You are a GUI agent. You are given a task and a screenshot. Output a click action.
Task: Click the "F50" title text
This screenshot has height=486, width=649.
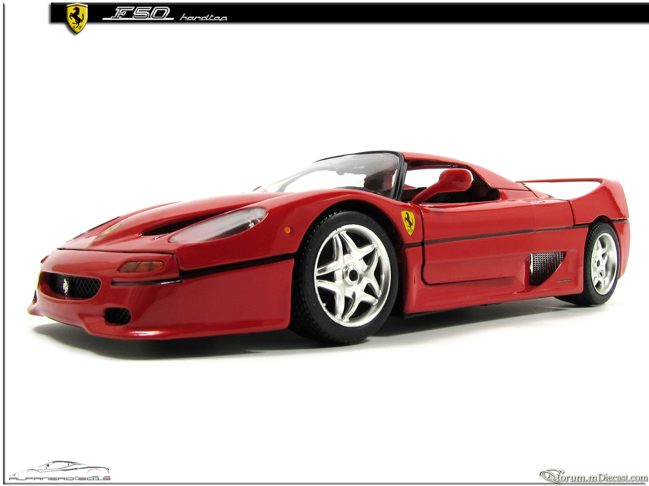coord(138,13)
